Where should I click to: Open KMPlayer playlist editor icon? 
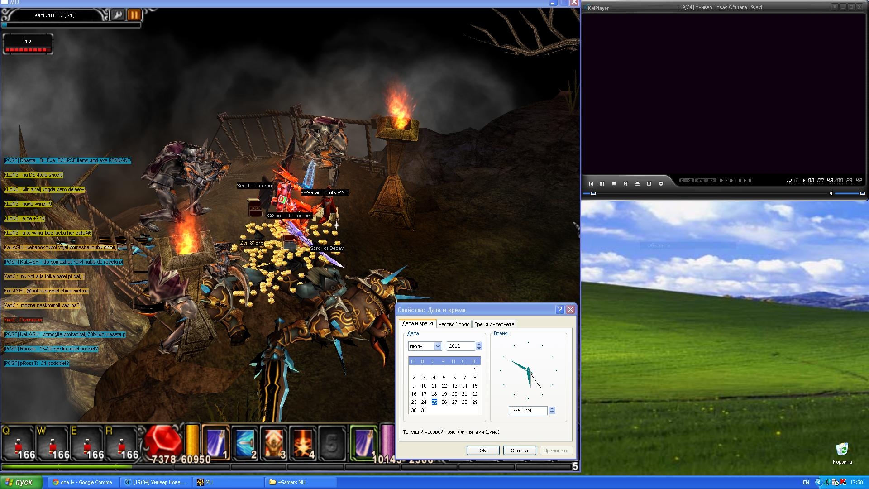[649, 183]
